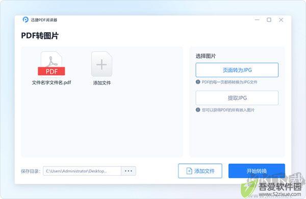Image resolution: width=306 pixels, height=199 pixels.
Task: Click the bottom 添加文件 button
Action: coord(200,171)
